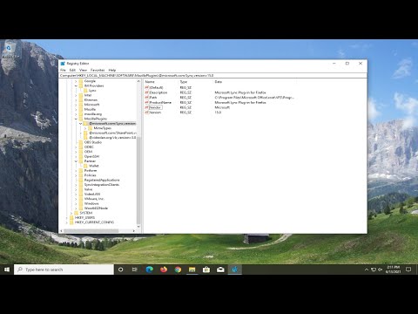The image size is (418, 314).
Task: Select the @videolan.org/vlc key
Action: [x=112, y=138]
